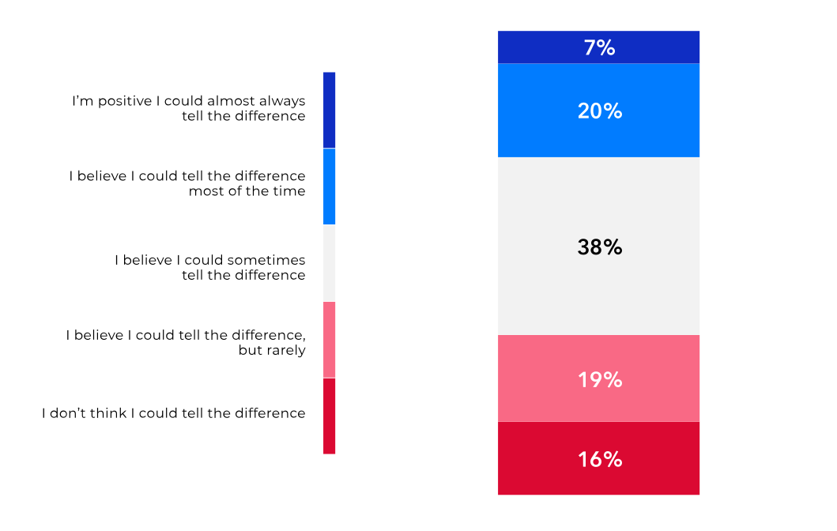Click the 16% value label
This screenshot has height=531, width=837.
click(599, 459)
